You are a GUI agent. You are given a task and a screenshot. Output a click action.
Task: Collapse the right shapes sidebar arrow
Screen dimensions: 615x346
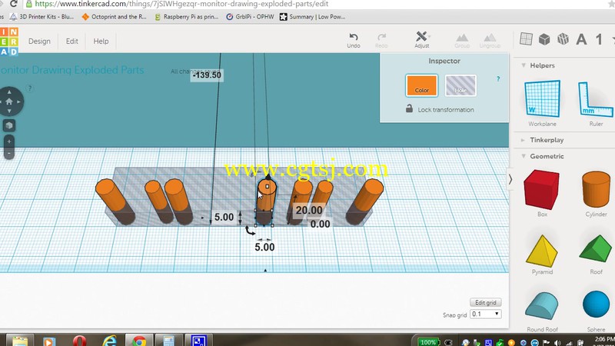pyautogui.click(x=510, y=179)
